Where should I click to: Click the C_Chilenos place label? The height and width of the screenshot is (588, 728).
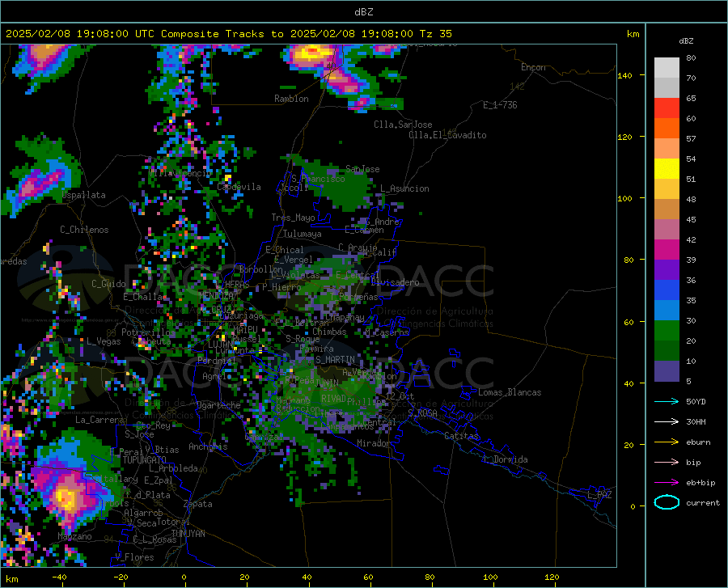click(x=84, y=230)
